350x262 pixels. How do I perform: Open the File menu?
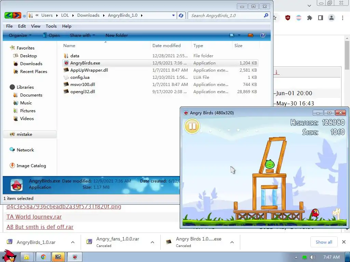(x=9, y=26)
